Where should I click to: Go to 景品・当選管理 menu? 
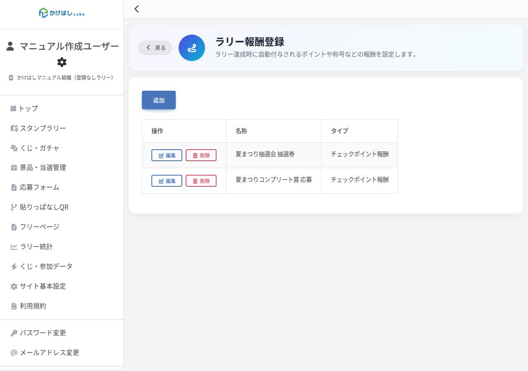tap(61, 168)
